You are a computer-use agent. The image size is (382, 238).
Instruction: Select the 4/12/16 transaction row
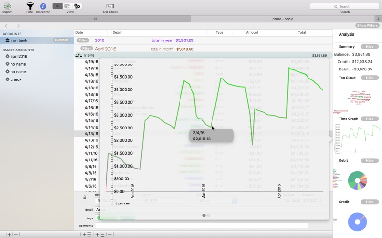point(91,147)
